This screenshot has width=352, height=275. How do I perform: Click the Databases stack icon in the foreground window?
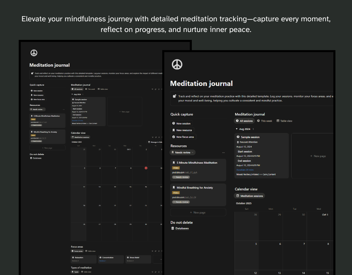pyautogui.click(x=173, y=228)
